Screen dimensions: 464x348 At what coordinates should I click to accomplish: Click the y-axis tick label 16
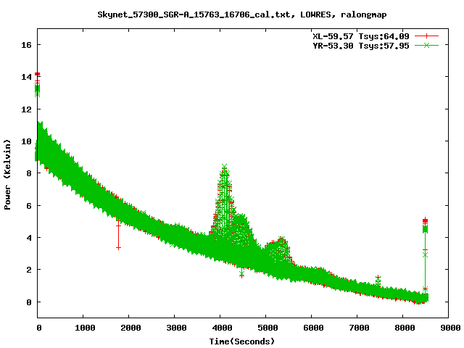tap(26, 45)
